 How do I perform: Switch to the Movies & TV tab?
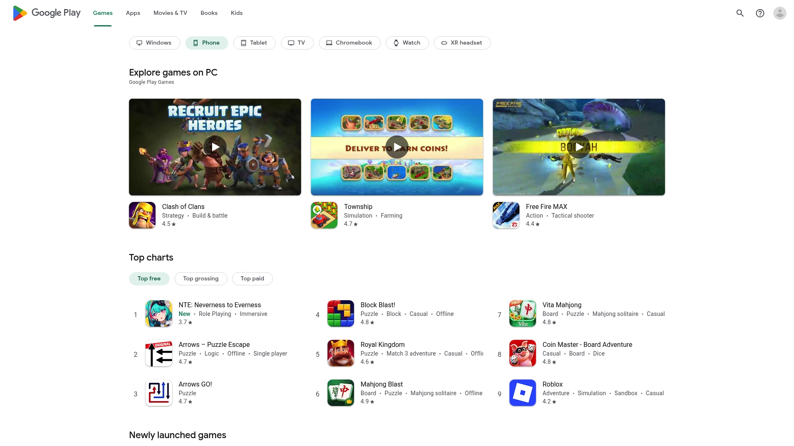point(170,13)
